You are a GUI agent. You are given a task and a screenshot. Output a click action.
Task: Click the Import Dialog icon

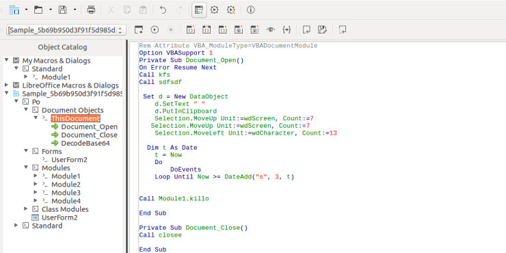(343, 29)
